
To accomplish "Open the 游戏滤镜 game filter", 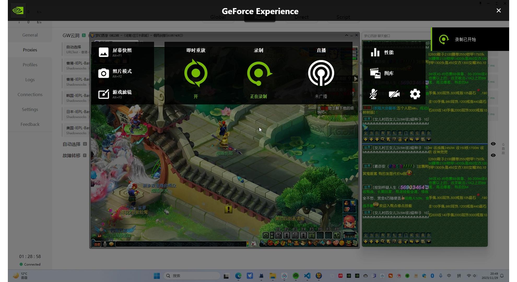I will (104, 94).
